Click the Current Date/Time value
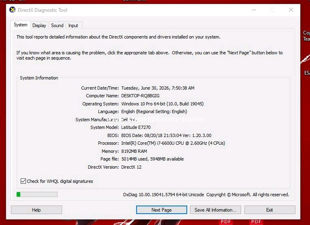 (158, 88)
